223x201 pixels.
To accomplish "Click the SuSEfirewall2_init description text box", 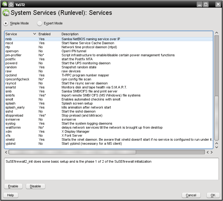I will (111, 169).
